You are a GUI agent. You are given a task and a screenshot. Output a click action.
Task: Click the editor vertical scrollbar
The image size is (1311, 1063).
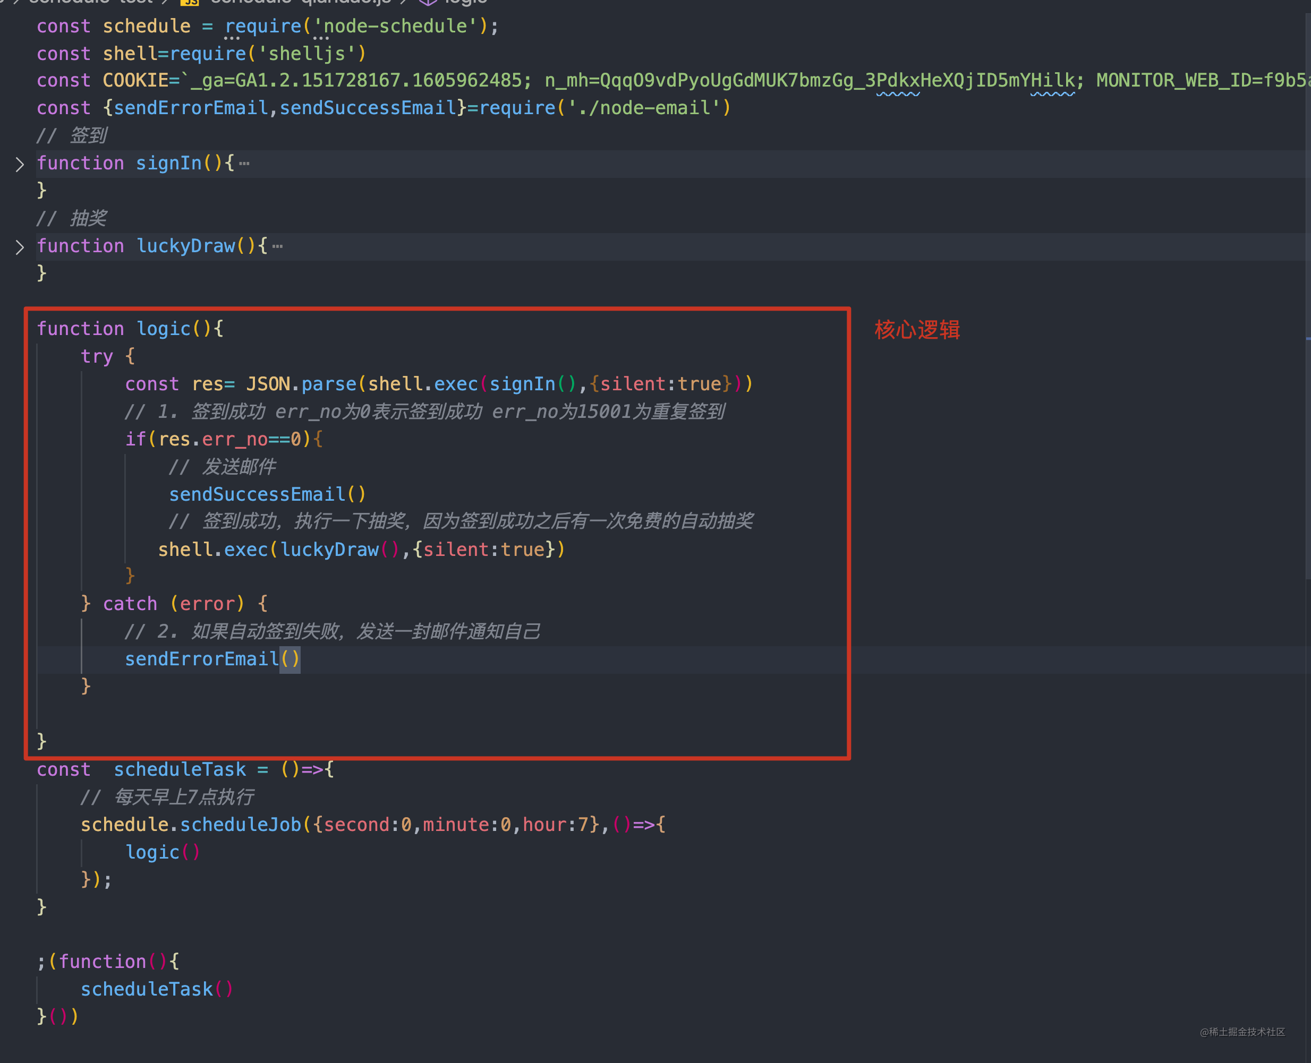pos(1307,297)
